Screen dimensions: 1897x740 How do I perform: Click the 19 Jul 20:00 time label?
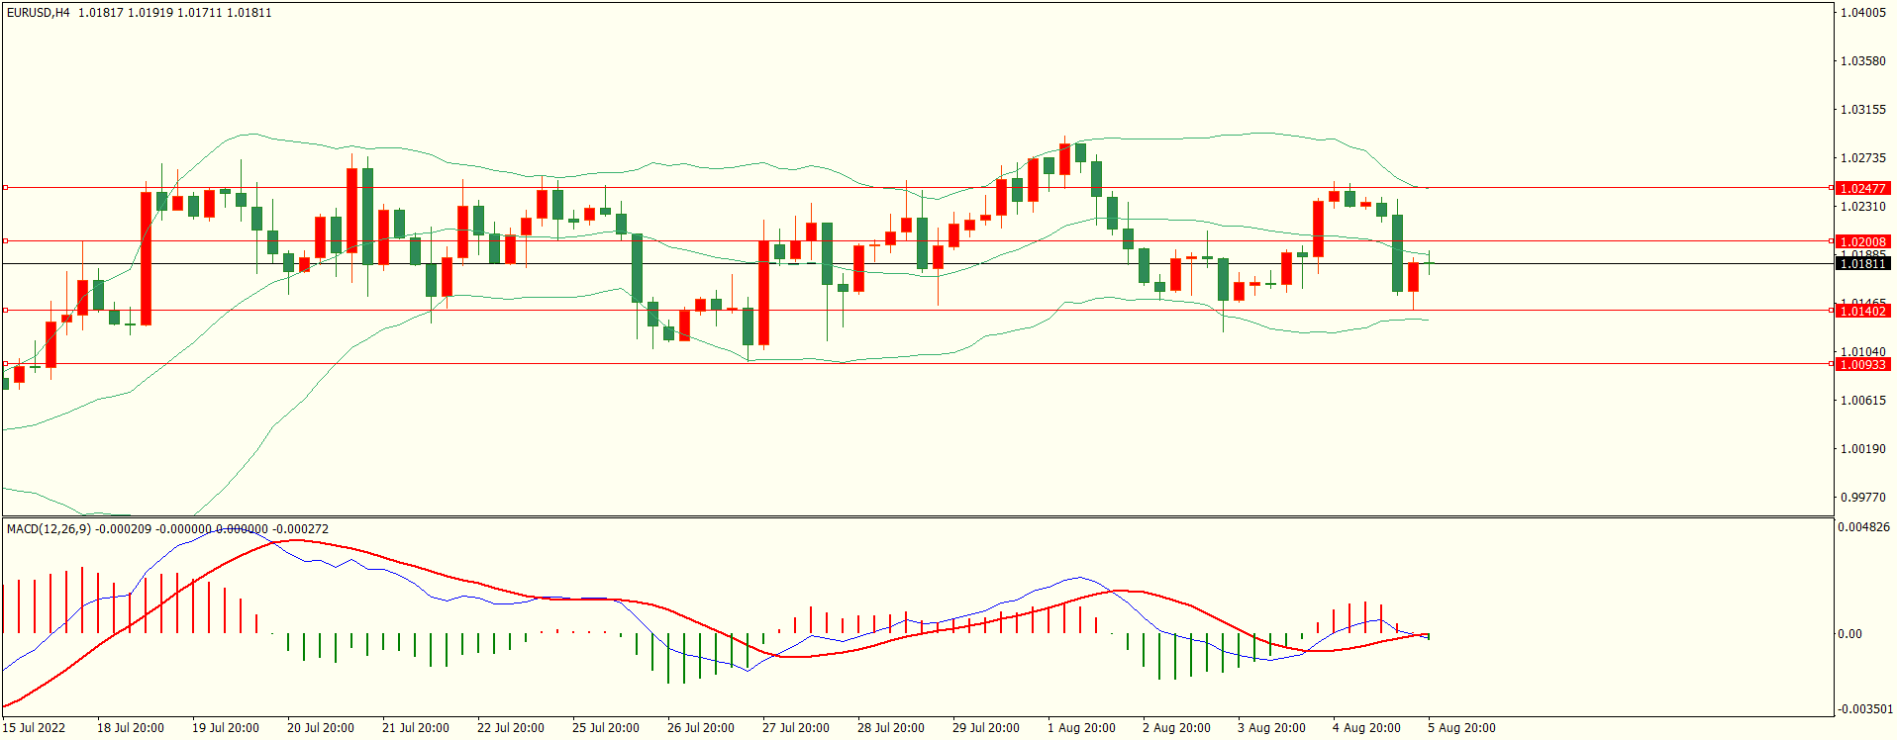226,728
